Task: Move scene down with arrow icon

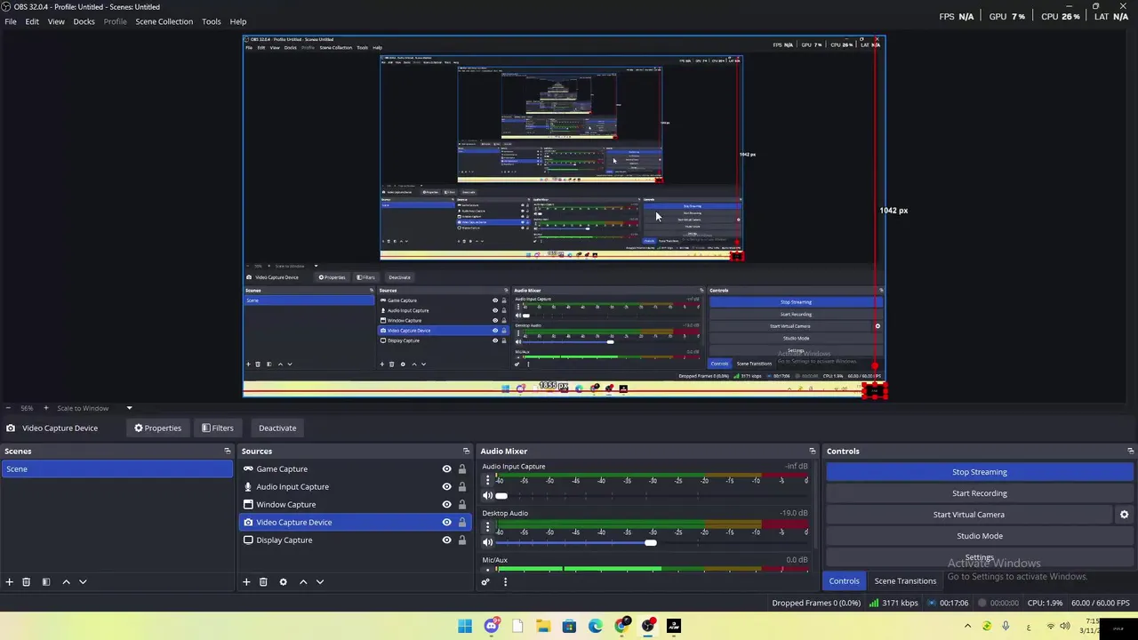Action: click(x=83, y=581)
